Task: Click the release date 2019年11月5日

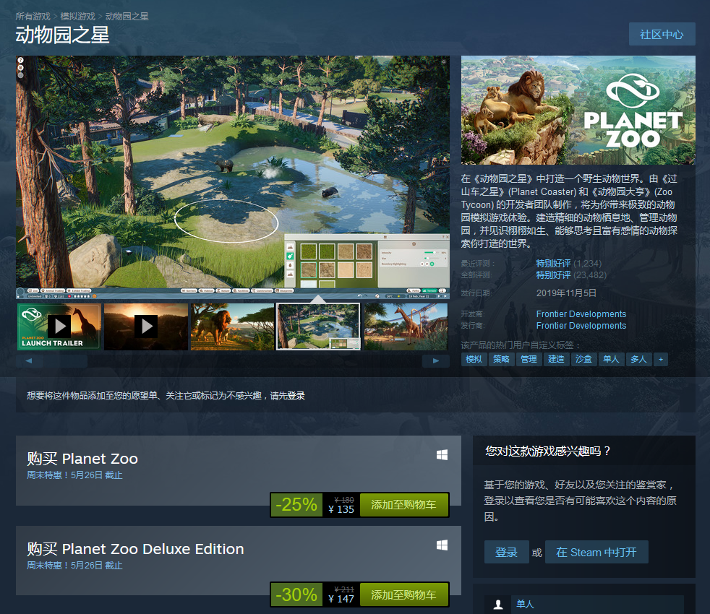Action: pyautogui.click(x=566, y=293)
